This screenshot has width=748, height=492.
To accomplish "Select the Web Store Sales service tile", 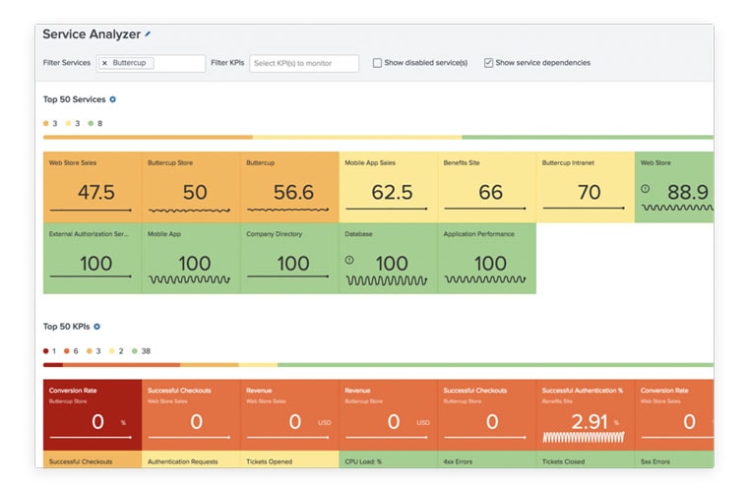I will coord(93,187).
